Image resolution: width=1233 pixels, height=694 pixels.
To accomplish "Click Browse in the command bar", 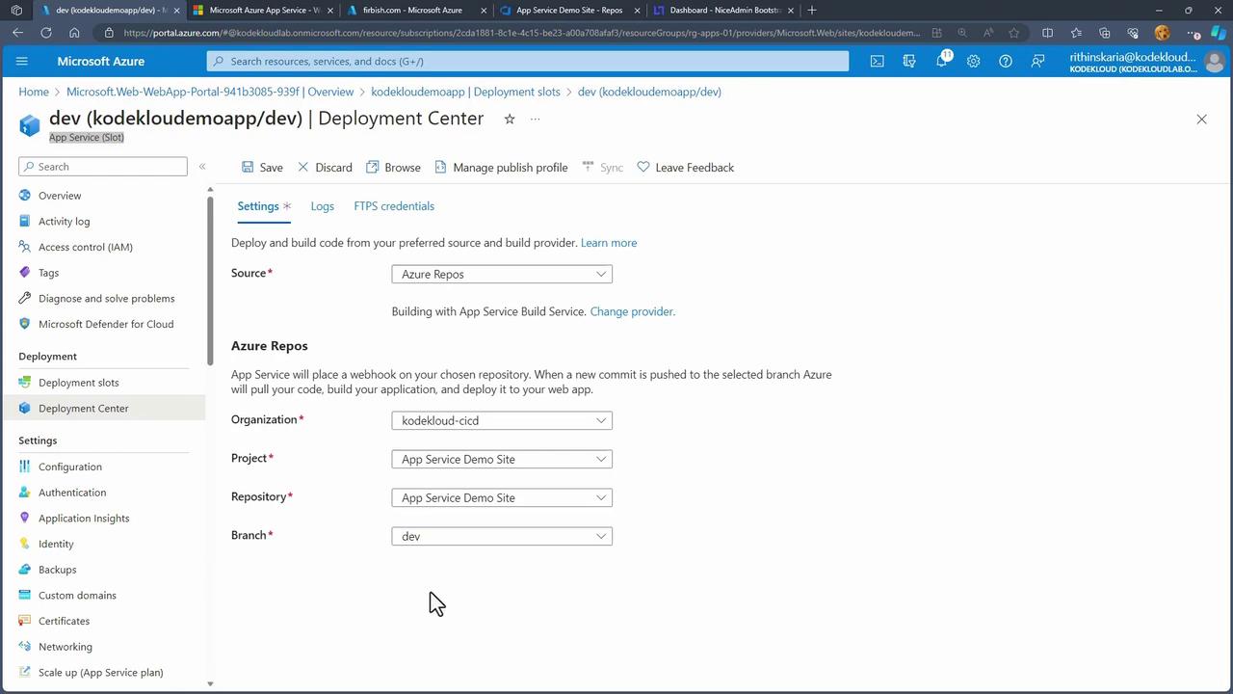I will [393, 168].
